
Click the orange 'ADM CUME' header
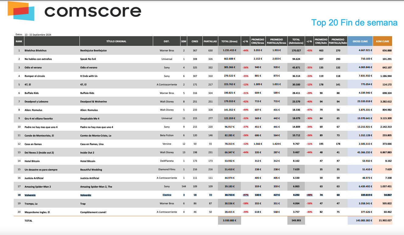382,41
